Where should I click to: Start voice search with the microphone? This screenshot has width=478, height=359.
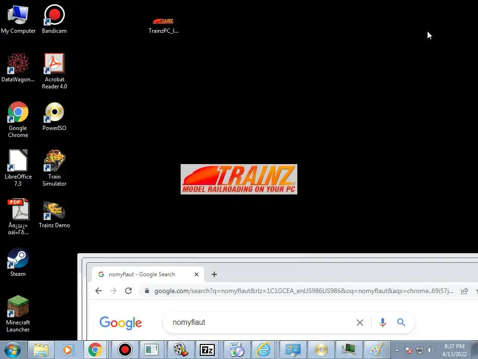[383, 323]
